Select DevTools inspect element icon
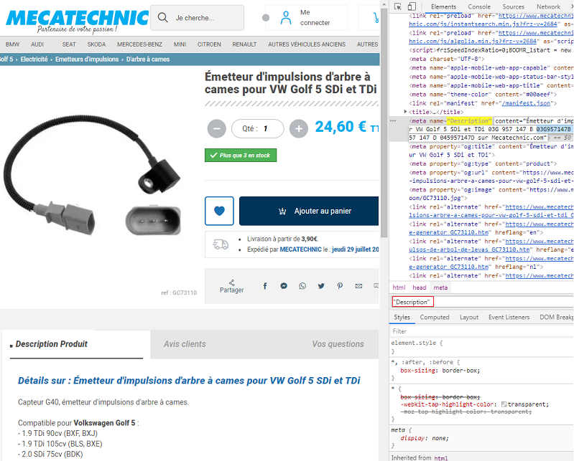The image size is (574, 461). click(398, 6)
